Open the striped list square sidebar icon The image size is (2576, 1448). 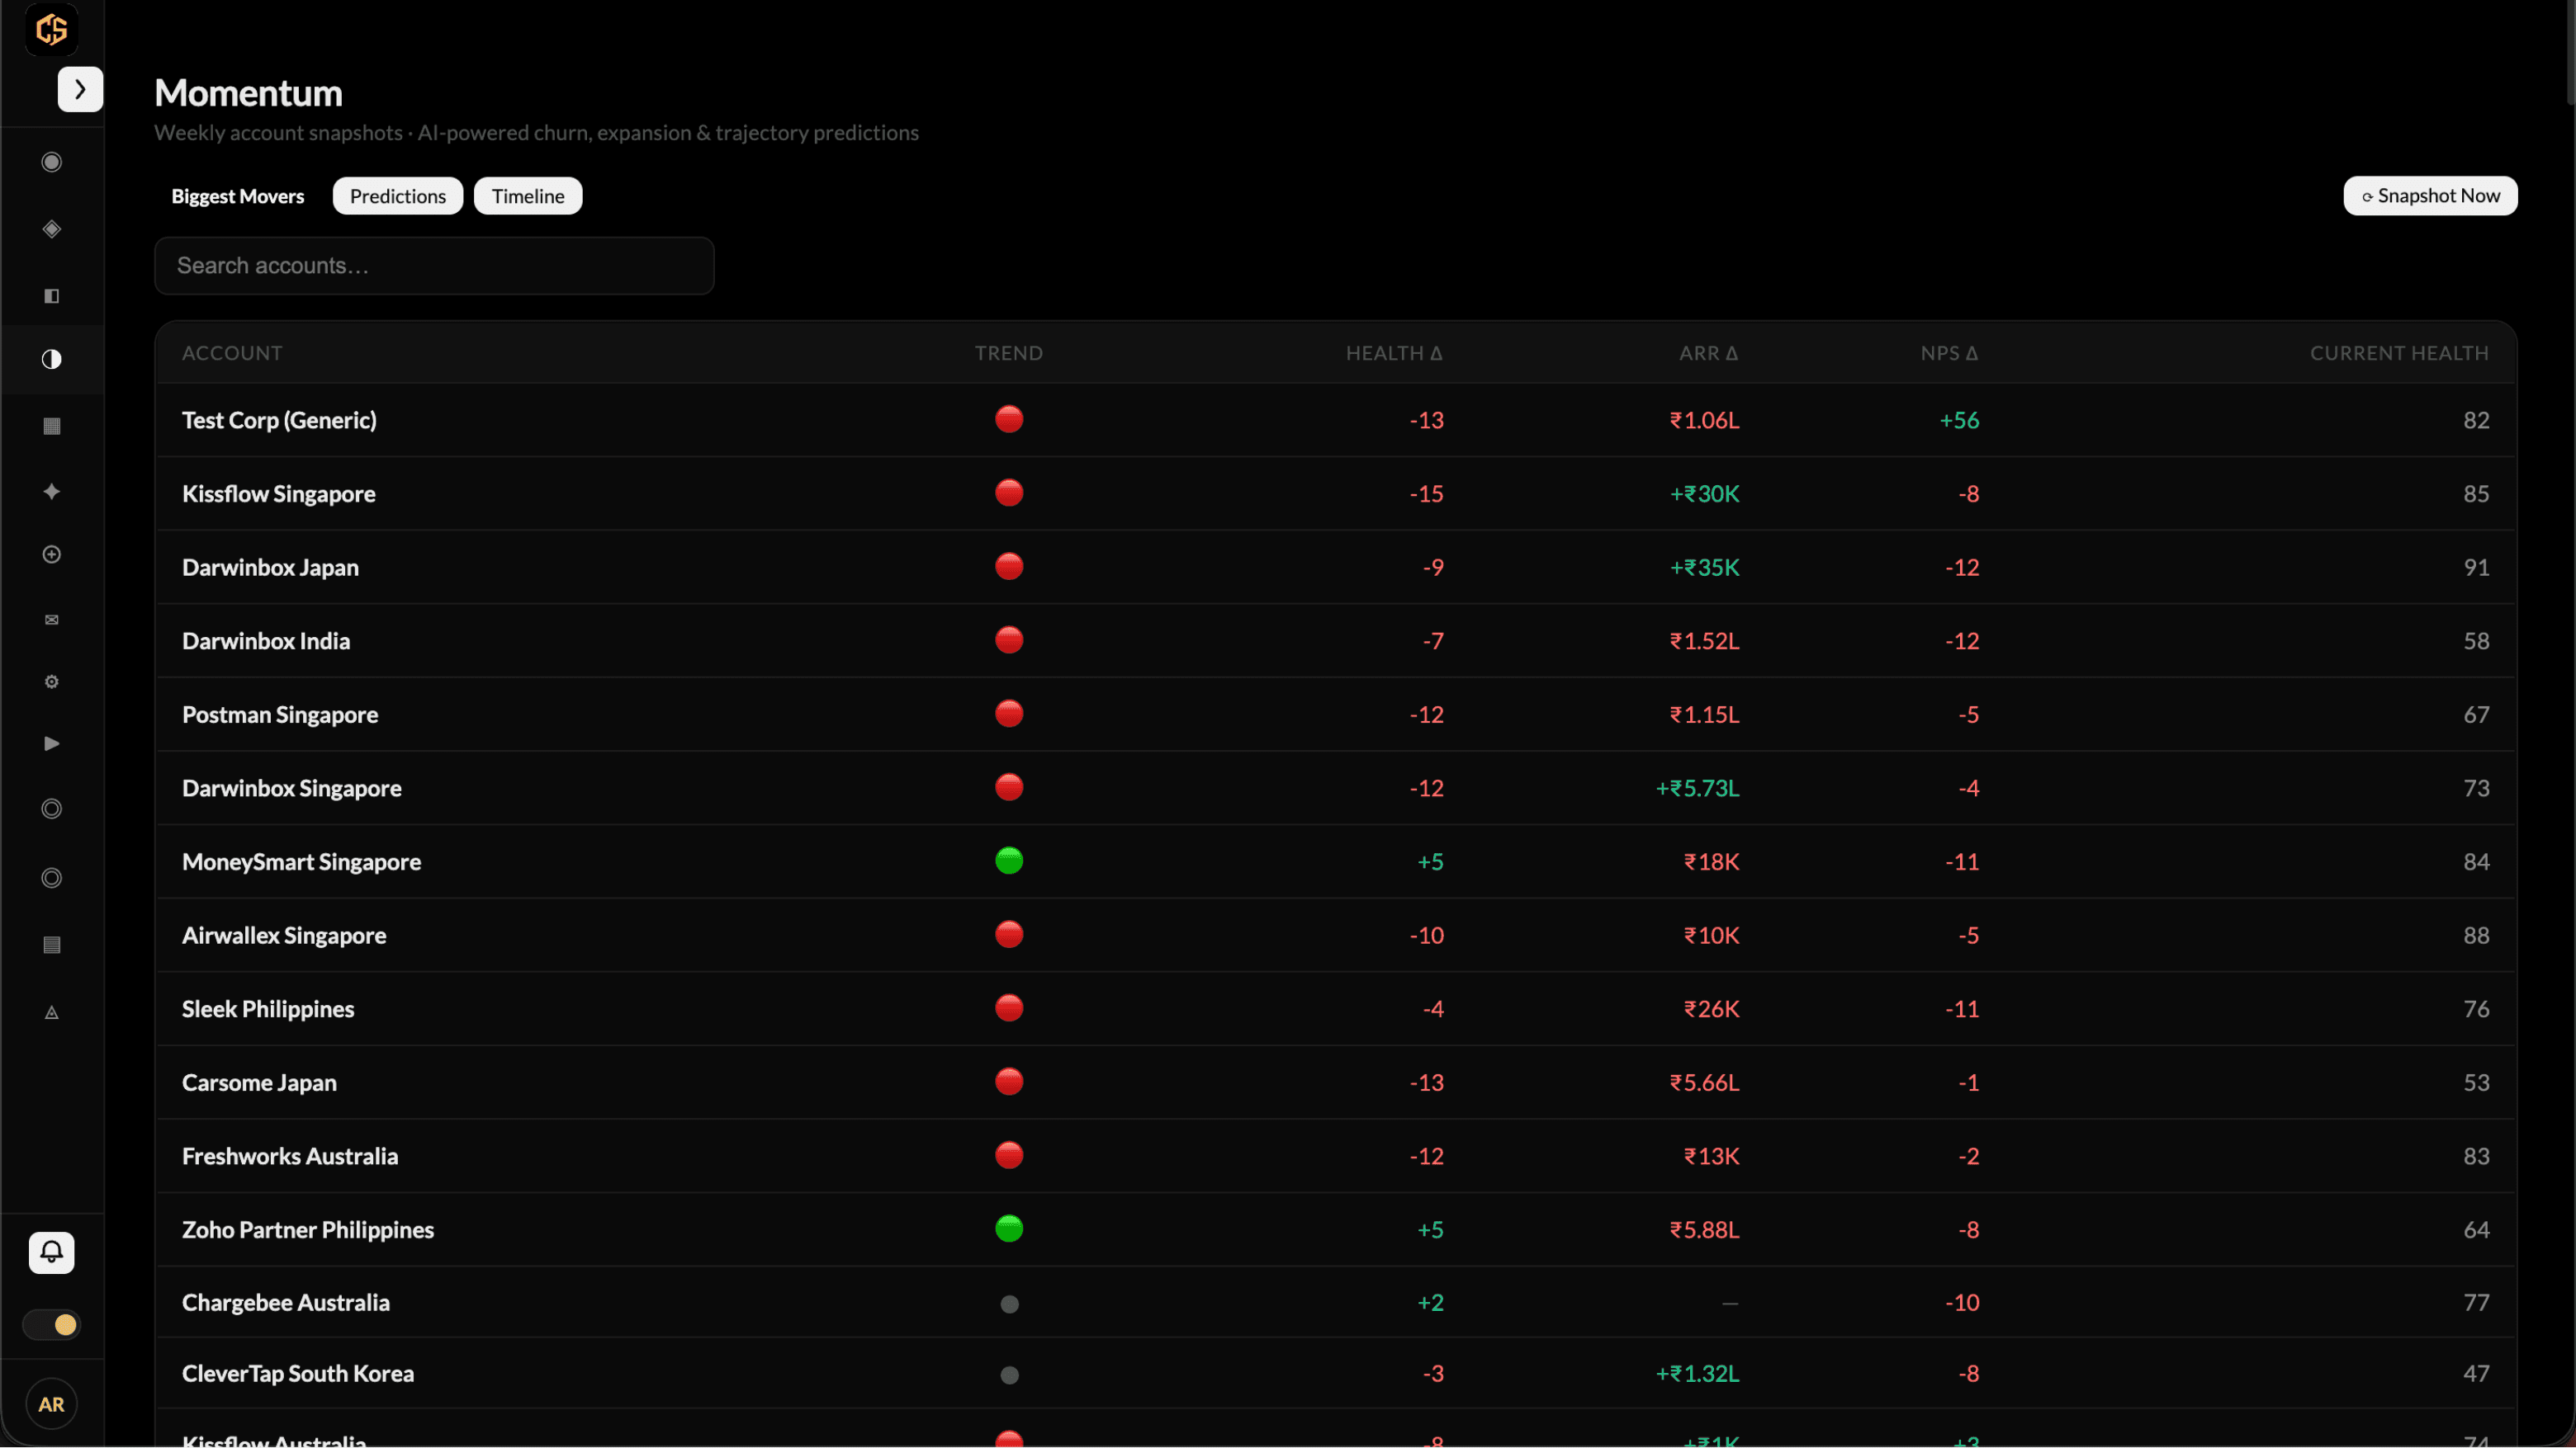point(52,946)
